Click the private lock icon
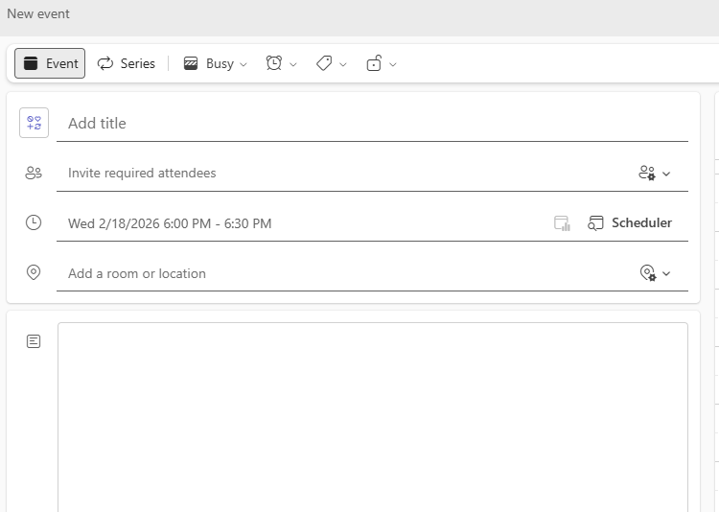 pyautogui.click(x=374, y=63)
